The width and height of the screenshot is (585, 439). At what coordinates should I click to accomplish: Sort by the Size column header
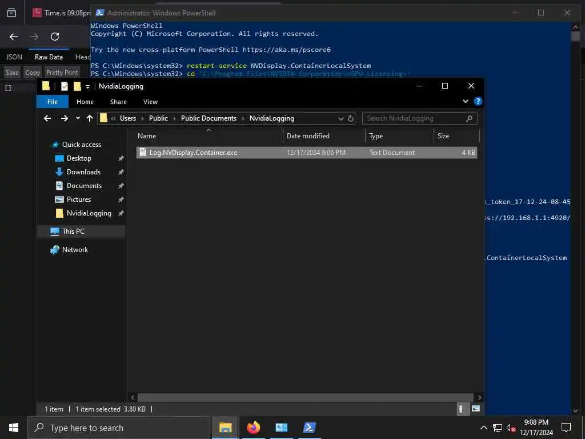pyautogui.click(x=456, y=136)
